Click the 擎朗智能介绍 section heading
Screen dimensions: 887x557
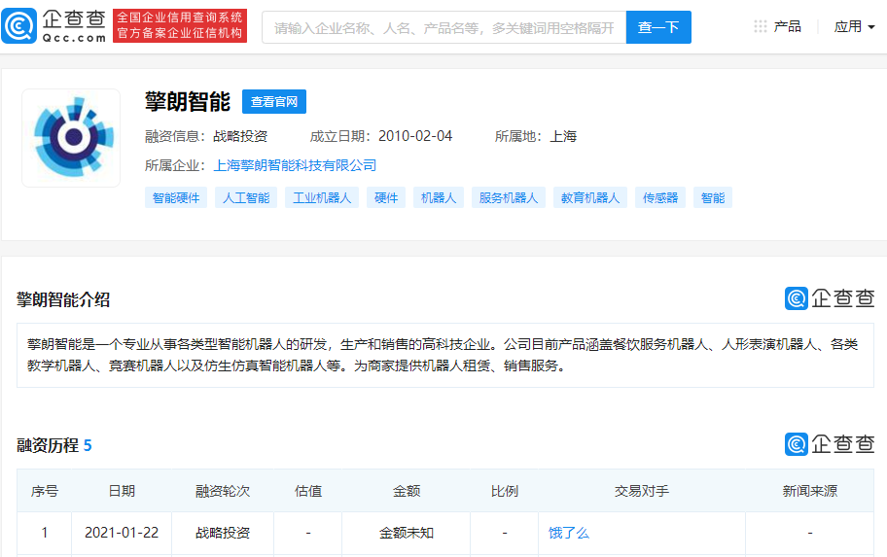click(63, 299)
